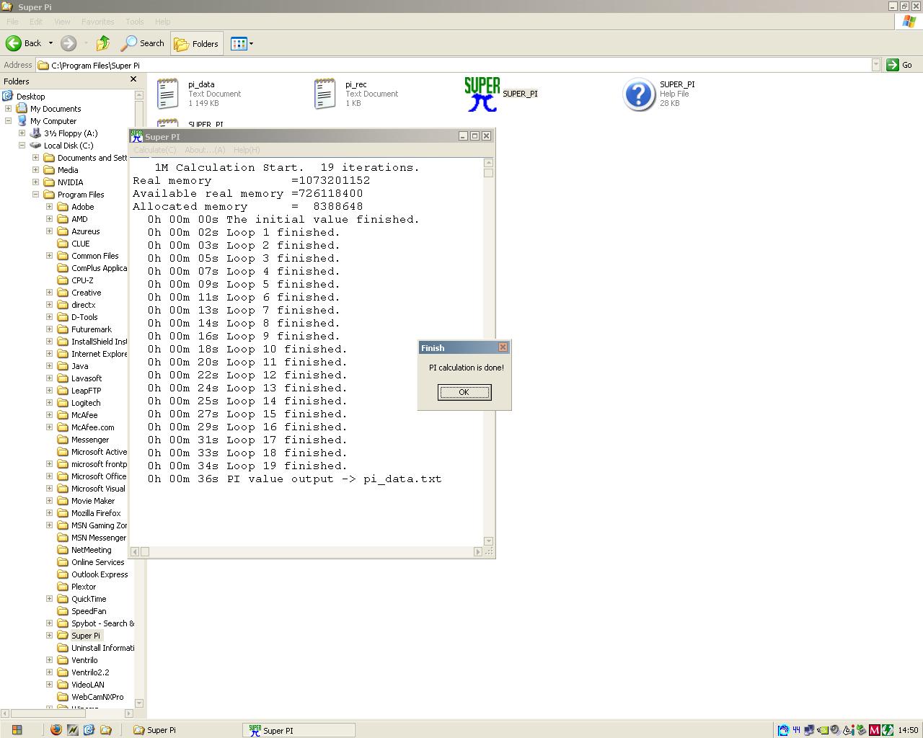Collapse My Computer in the tree
Image resolution: width=923 pixels, height=738 pixels.
pyautogui.click(x=9, y=120)
